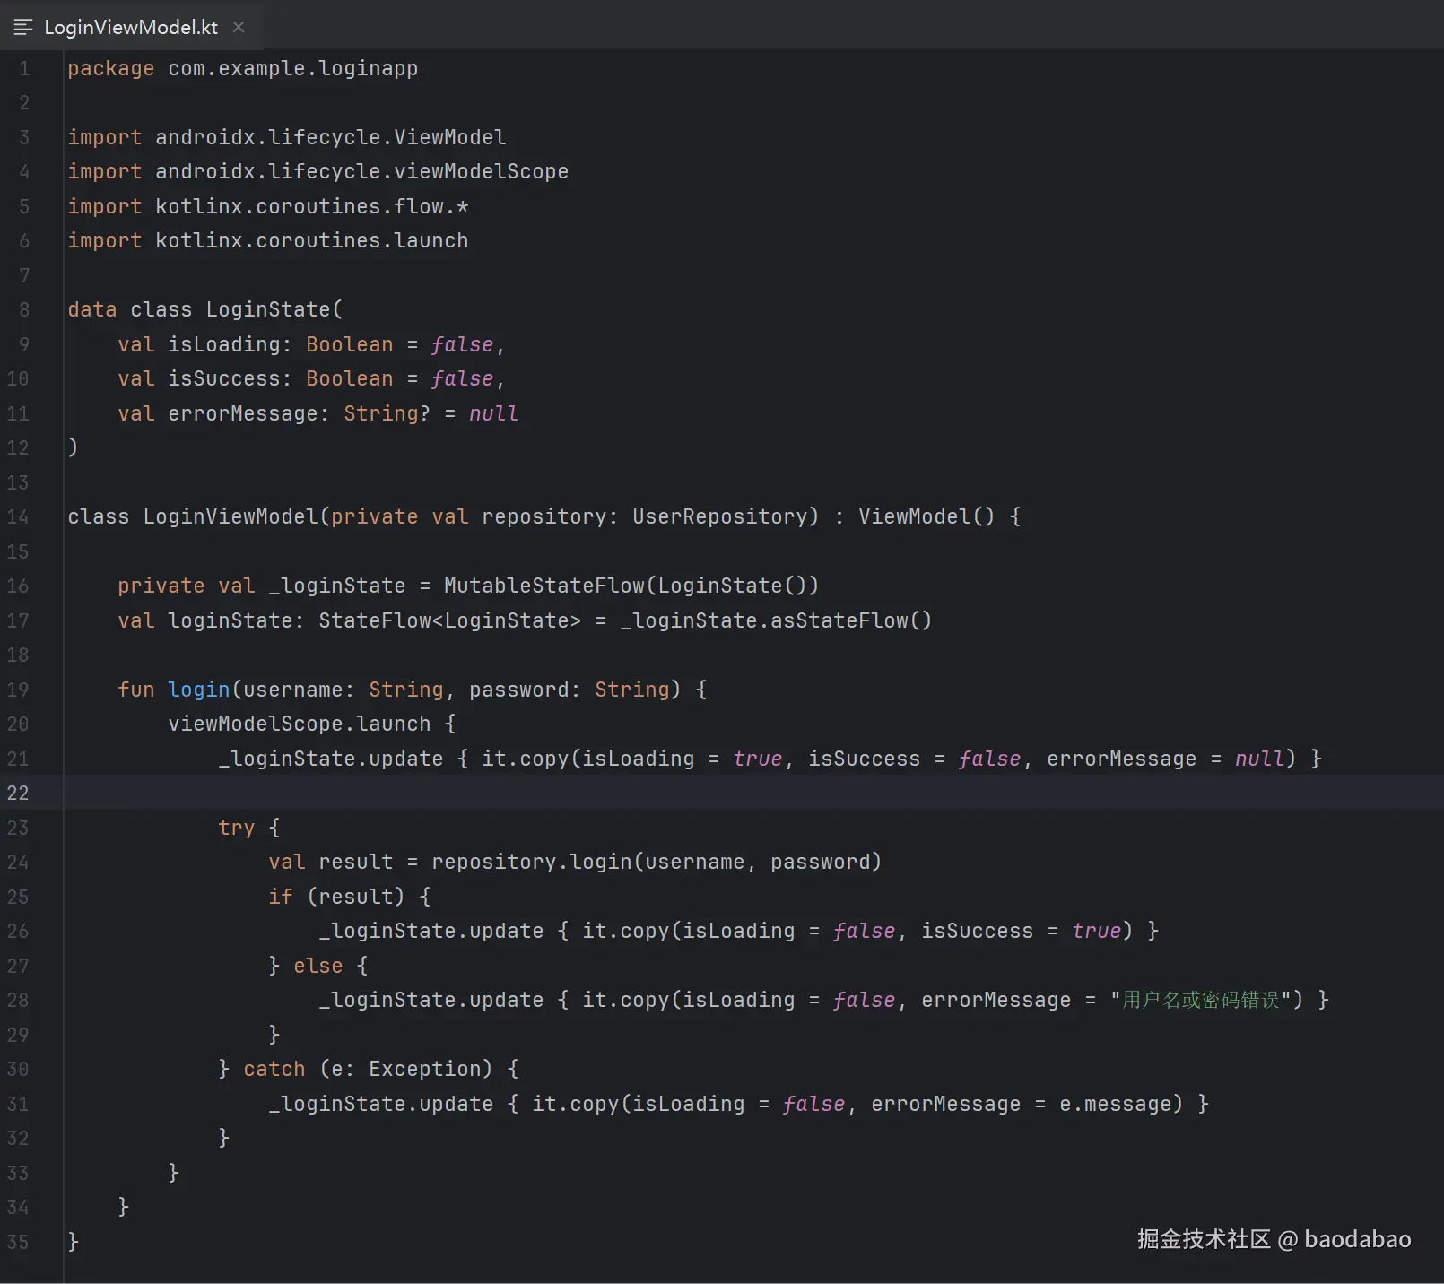Click 'errorMessage' property on line 11

click(243, 413)
